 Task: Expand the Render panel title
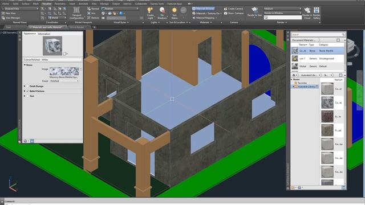click(x=282, y=22)
